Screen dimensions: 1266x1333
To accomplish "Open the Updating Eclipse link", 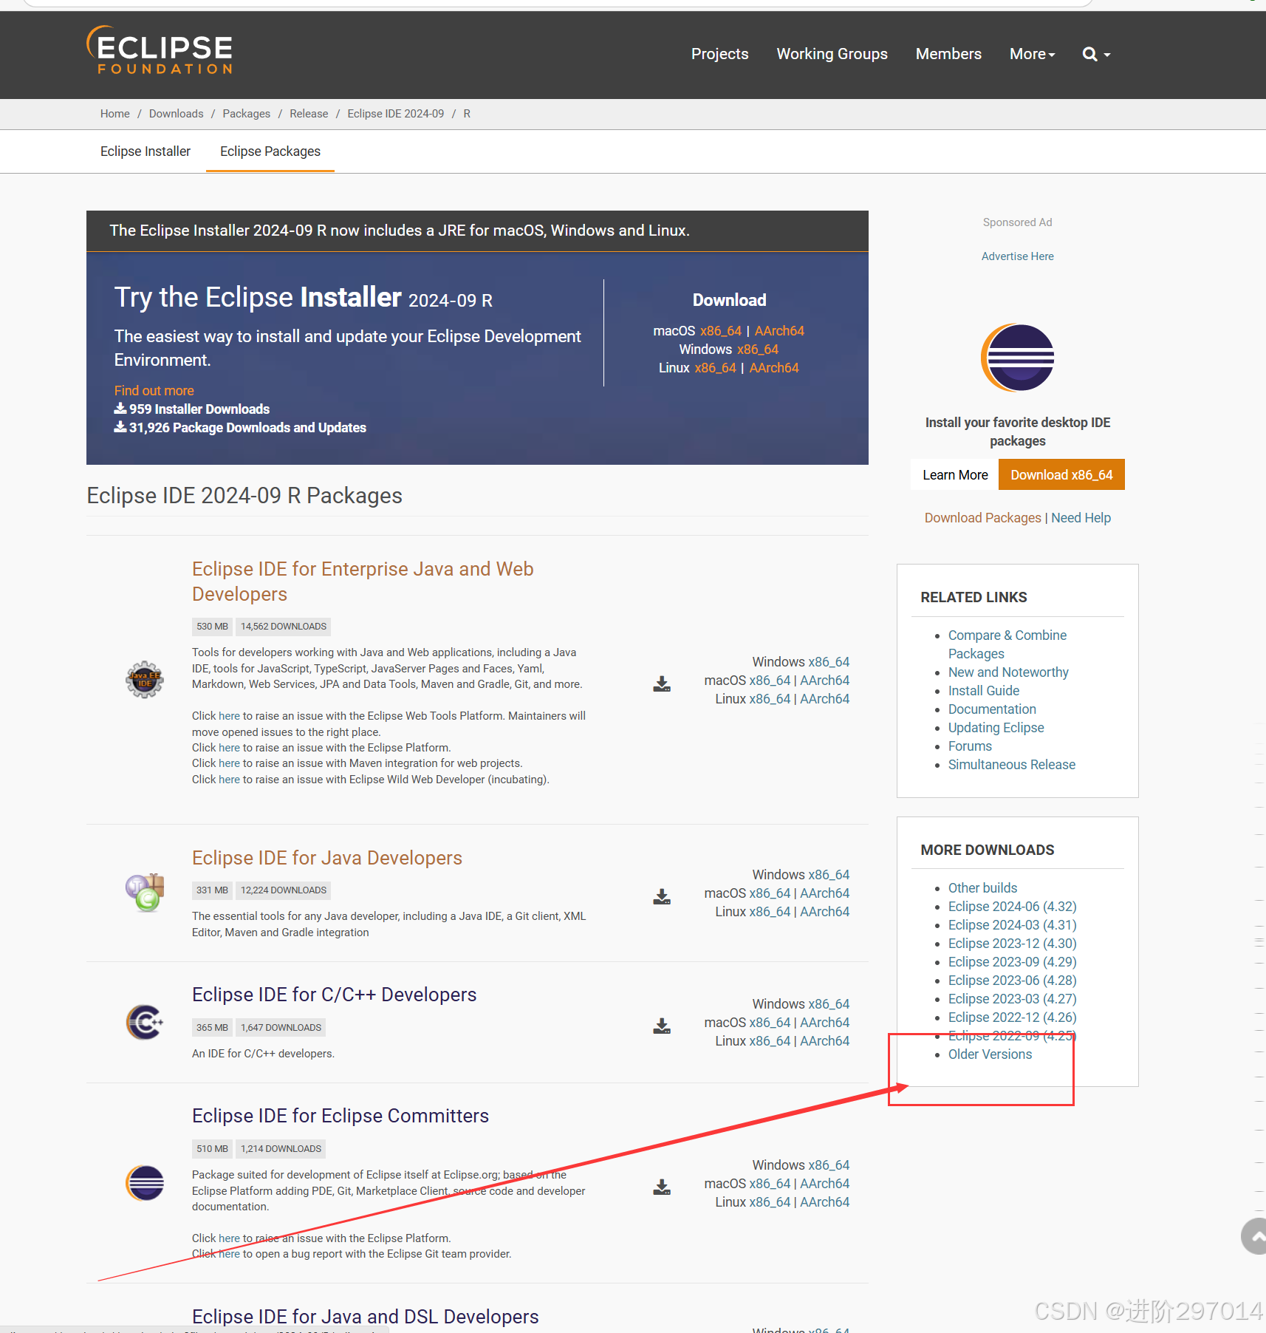I will coord(996,728).
